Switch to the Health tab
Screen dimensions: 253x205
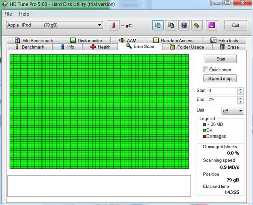(x=100, y=47)
